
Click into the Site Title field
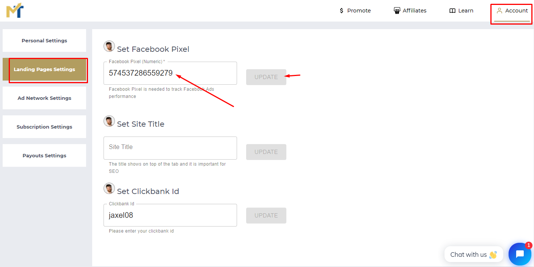coord(170,148)
